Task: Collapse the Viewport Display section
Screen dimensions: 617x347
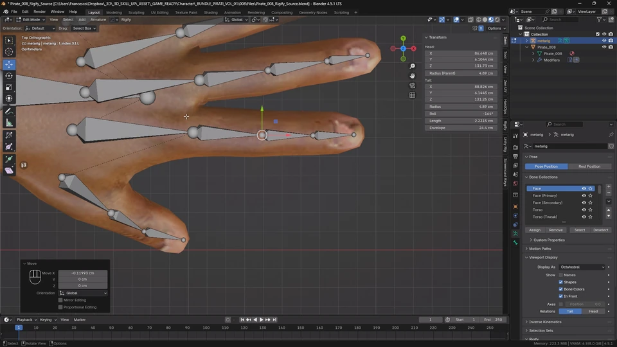Action: [543, 257]
